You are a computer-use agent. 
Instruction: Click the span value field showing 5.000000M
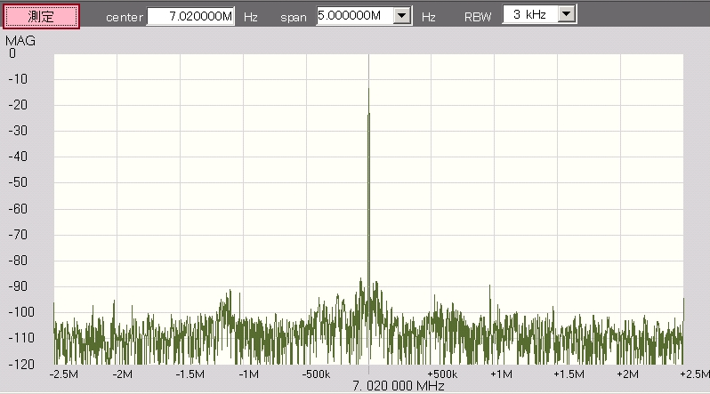[x=354, y=16]
